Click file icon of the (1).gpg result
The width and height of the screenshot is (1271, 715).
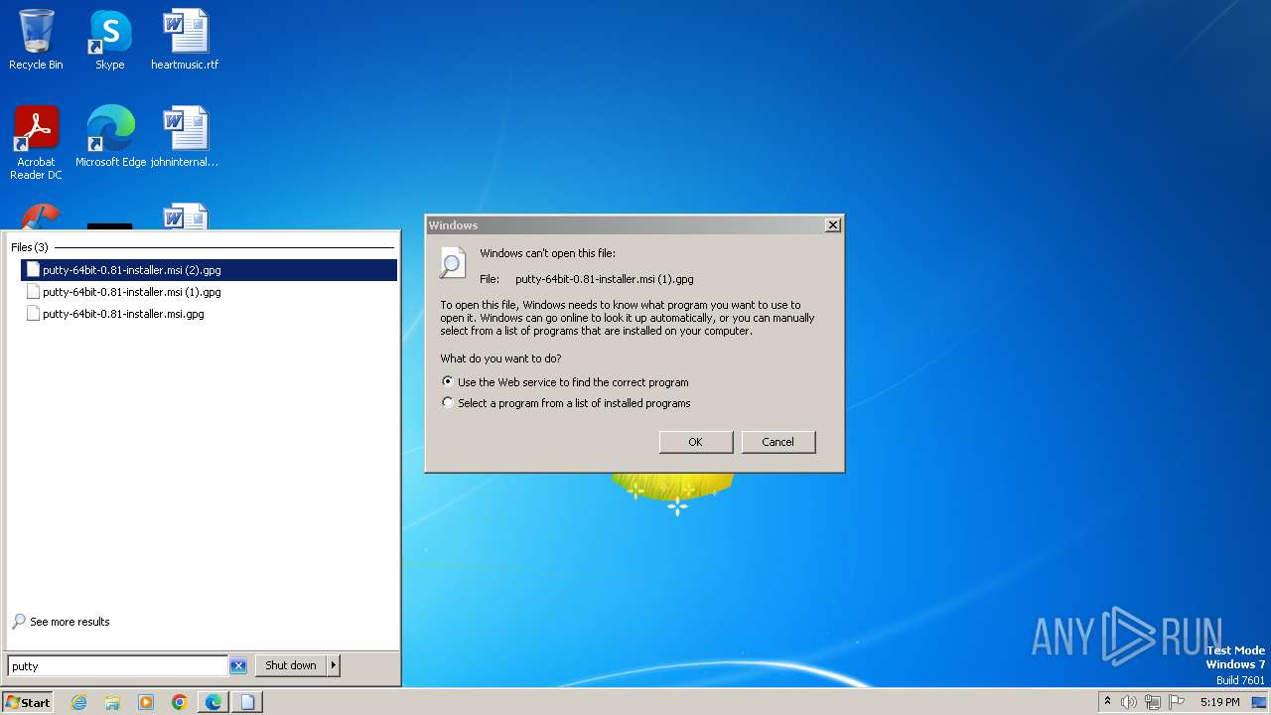(x=33, y=292)
